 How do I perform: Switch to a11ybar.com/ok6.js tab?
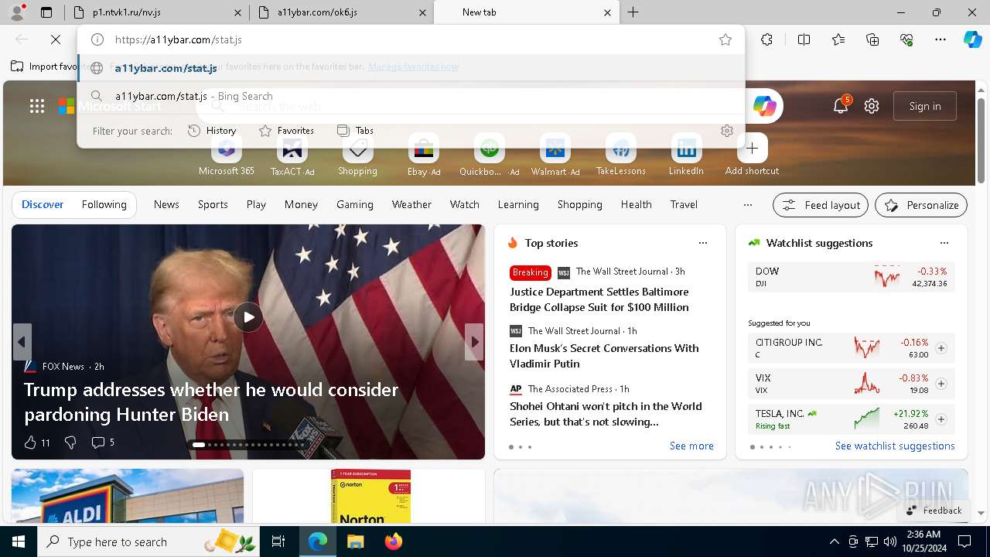pos(341,12)
